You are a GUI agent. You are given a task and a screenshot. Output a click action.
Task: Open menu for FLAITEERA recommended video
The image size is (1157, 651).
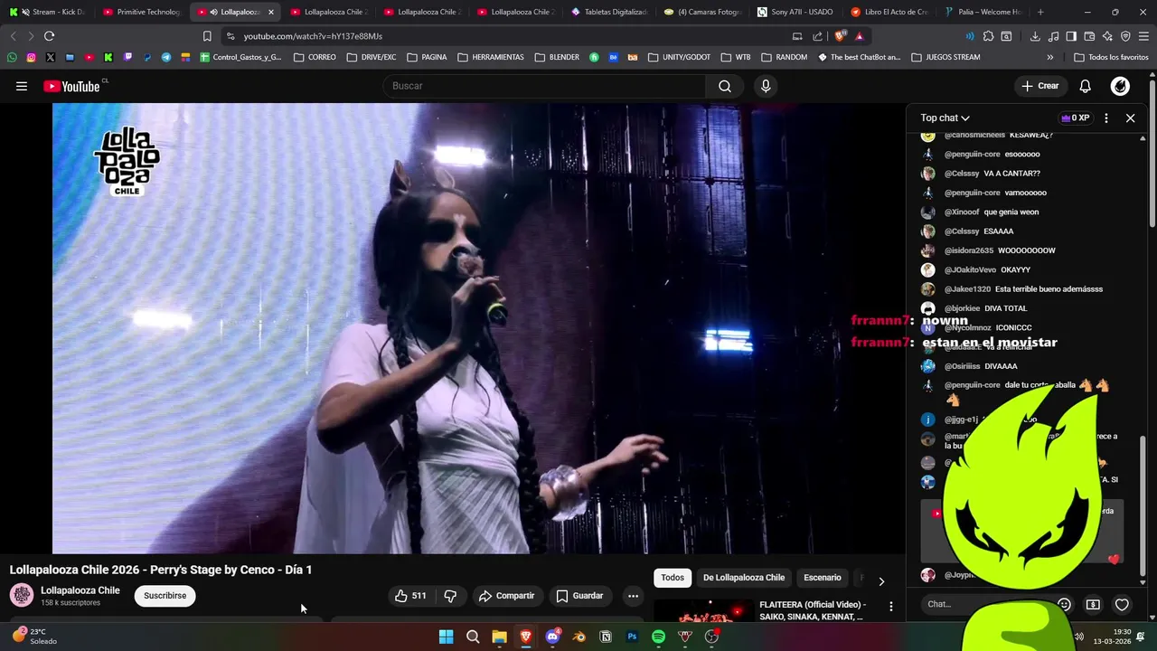(890, 607)
